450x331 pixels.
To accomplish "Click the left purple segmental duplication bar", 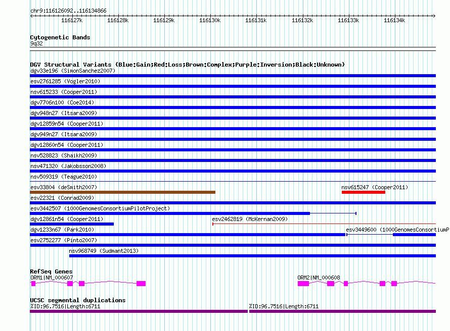I will (x=139, y=311).
